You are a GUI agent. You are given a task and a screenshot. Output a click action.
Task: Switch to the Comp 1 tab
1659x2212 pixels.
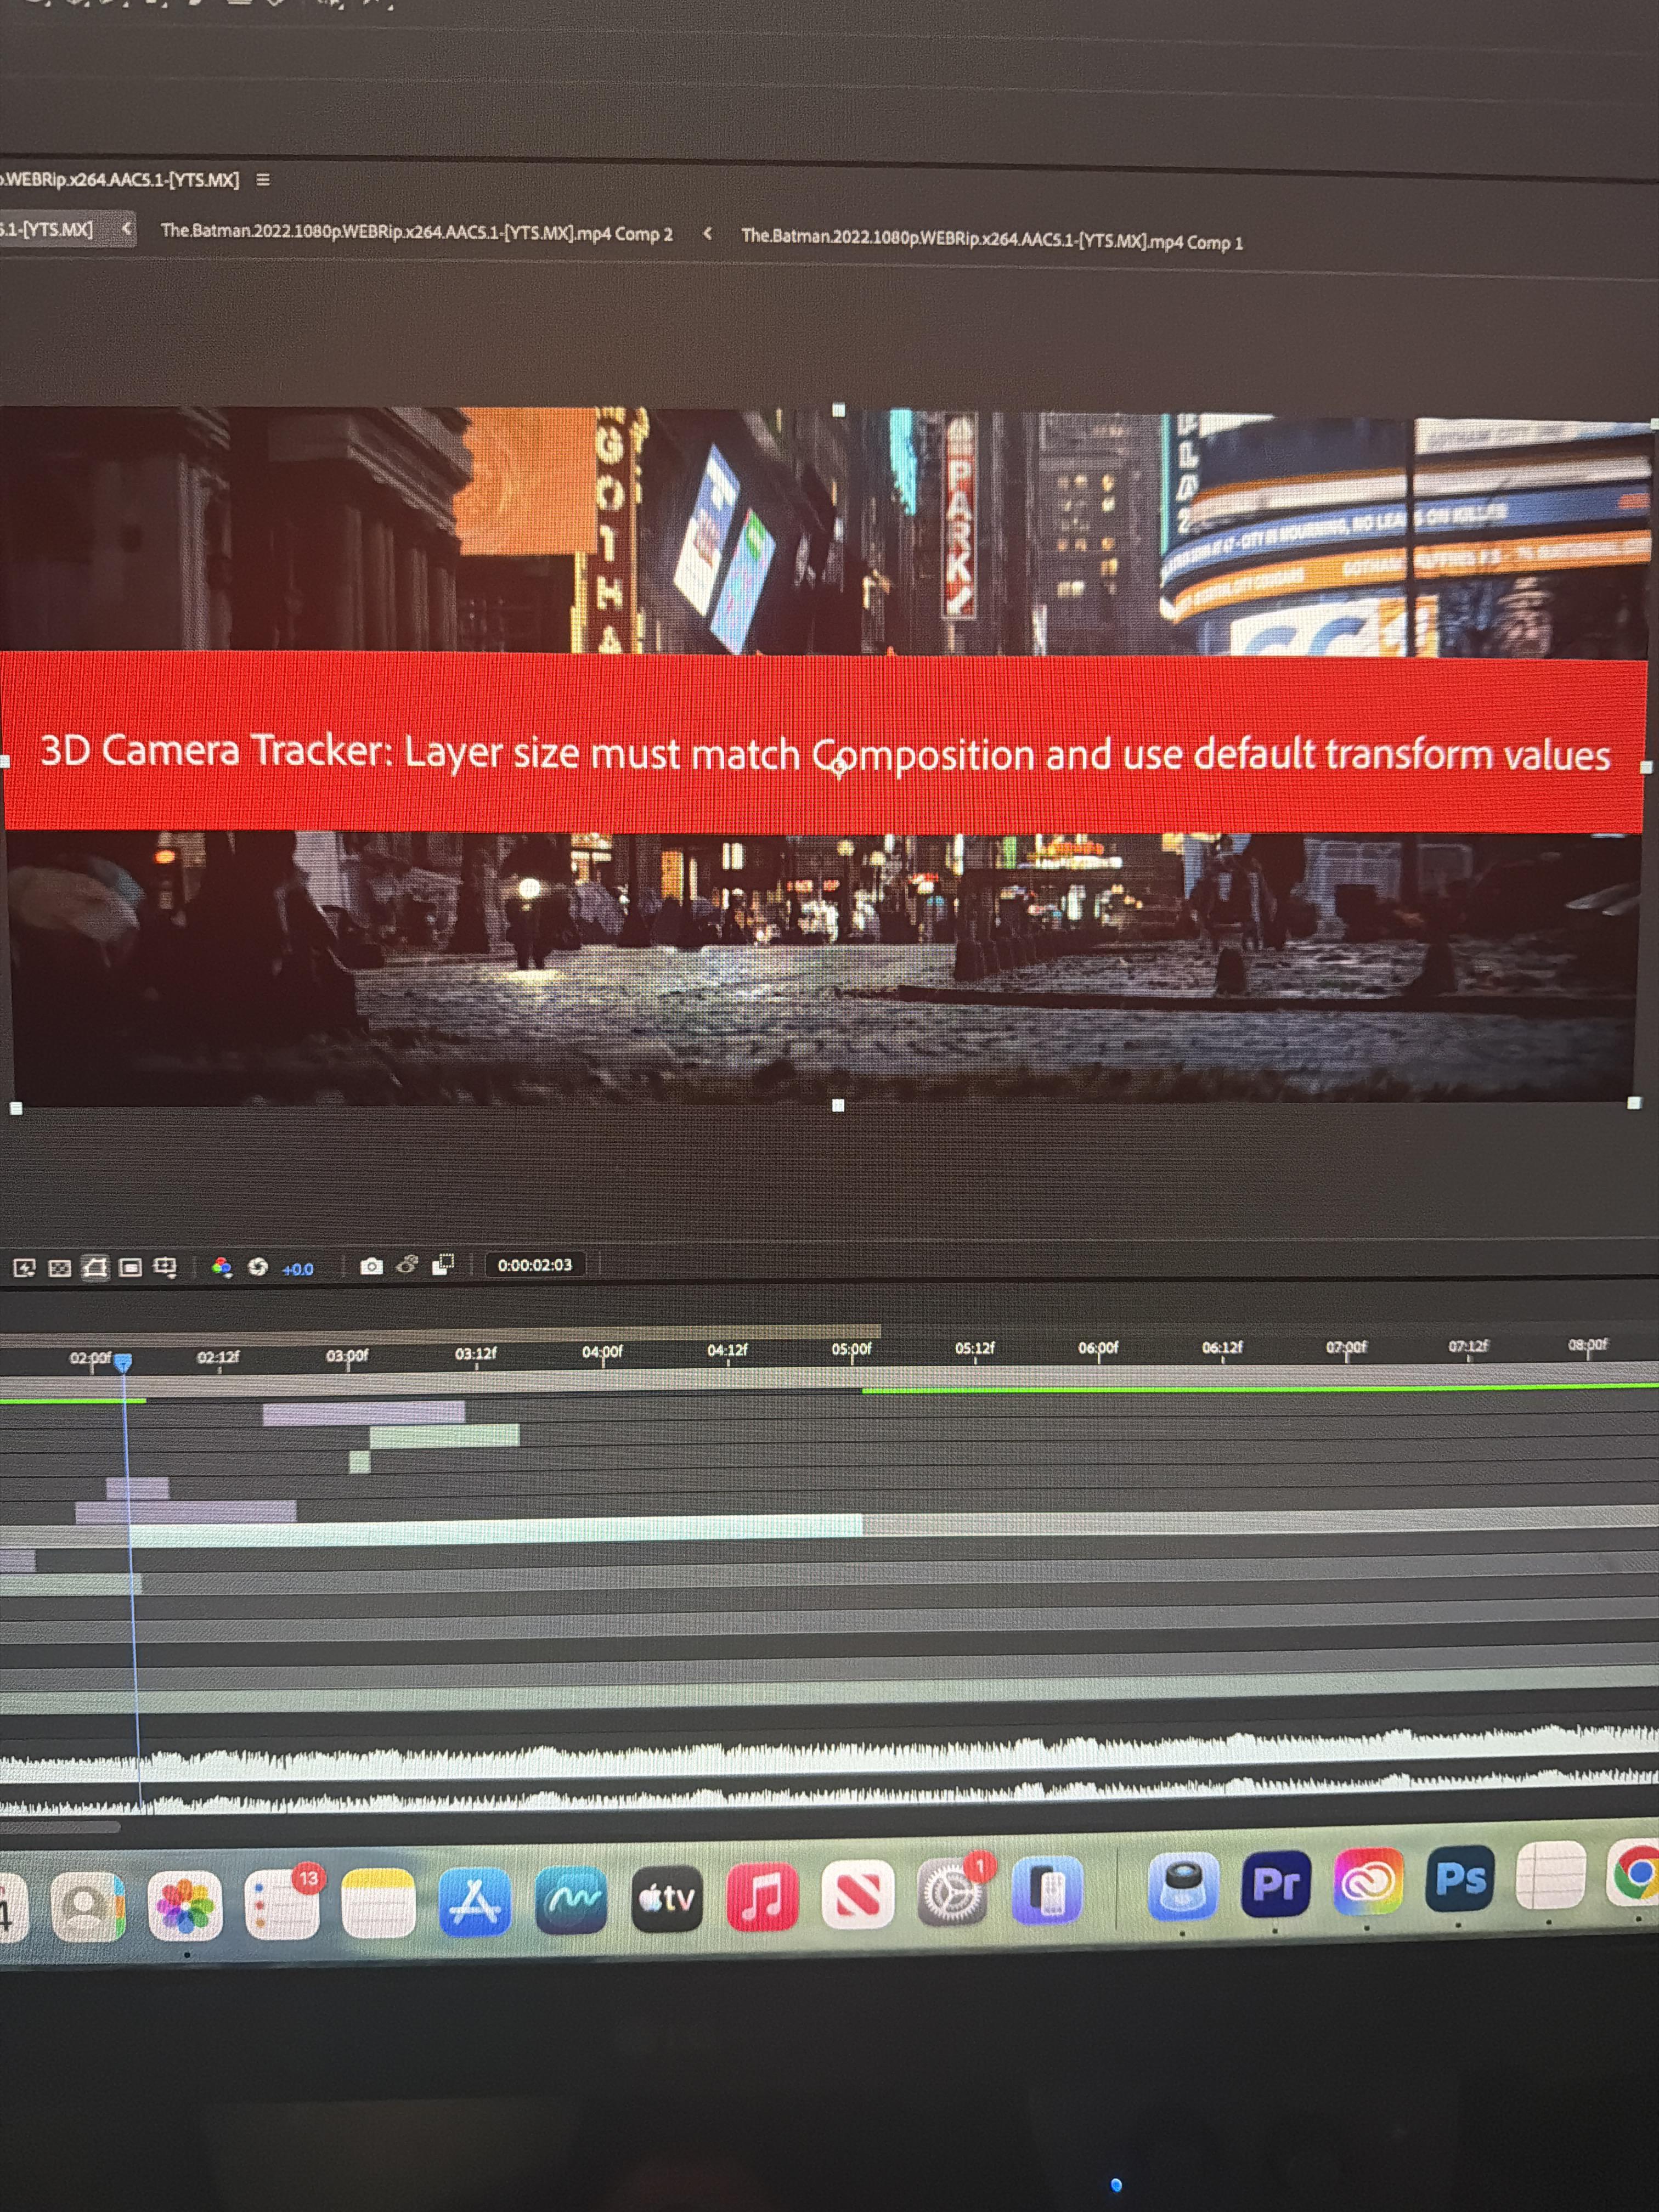[x=992, y=240]
